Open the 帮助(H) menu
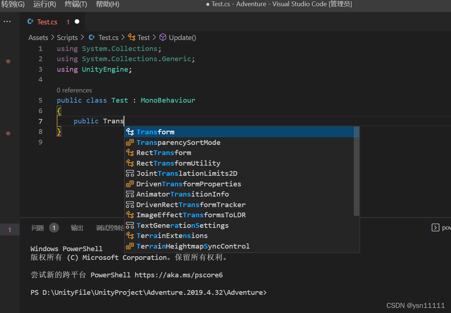This screenshot has width=451, height=313. pyautogui.click(x=107, y=4)
